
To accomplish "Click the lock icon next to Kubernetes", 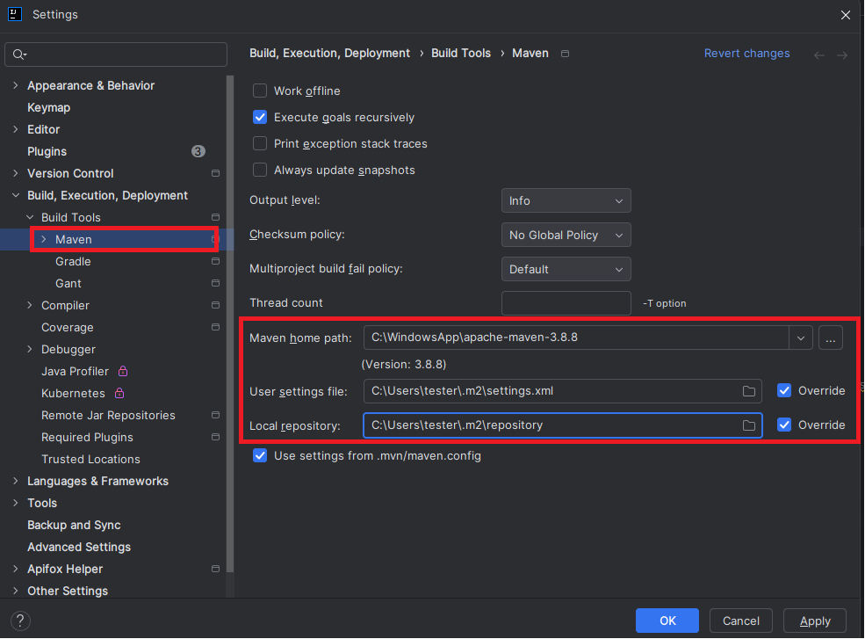I will (119, 393).
